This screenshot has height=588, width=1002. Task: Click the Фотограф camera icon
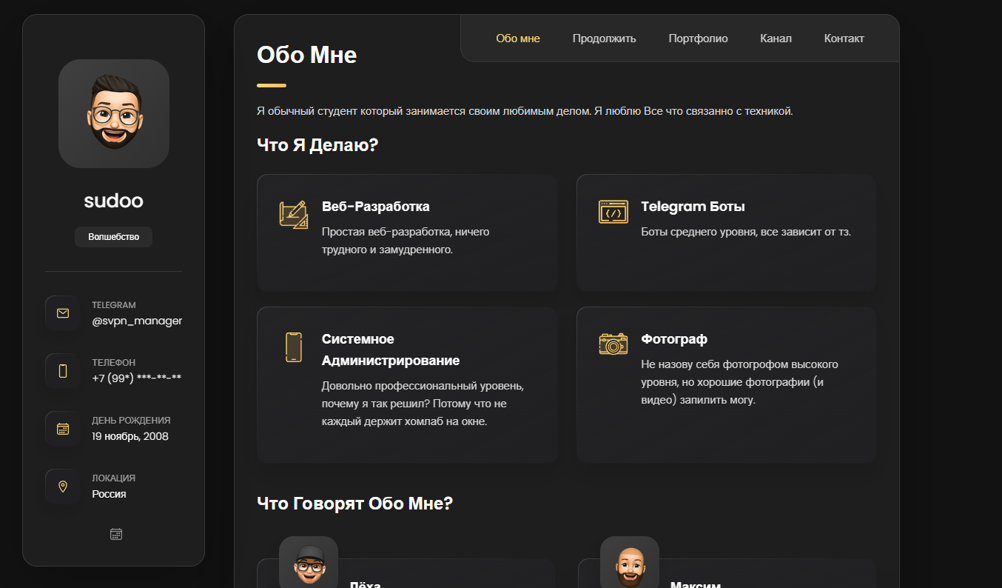[x=613, y=344]
